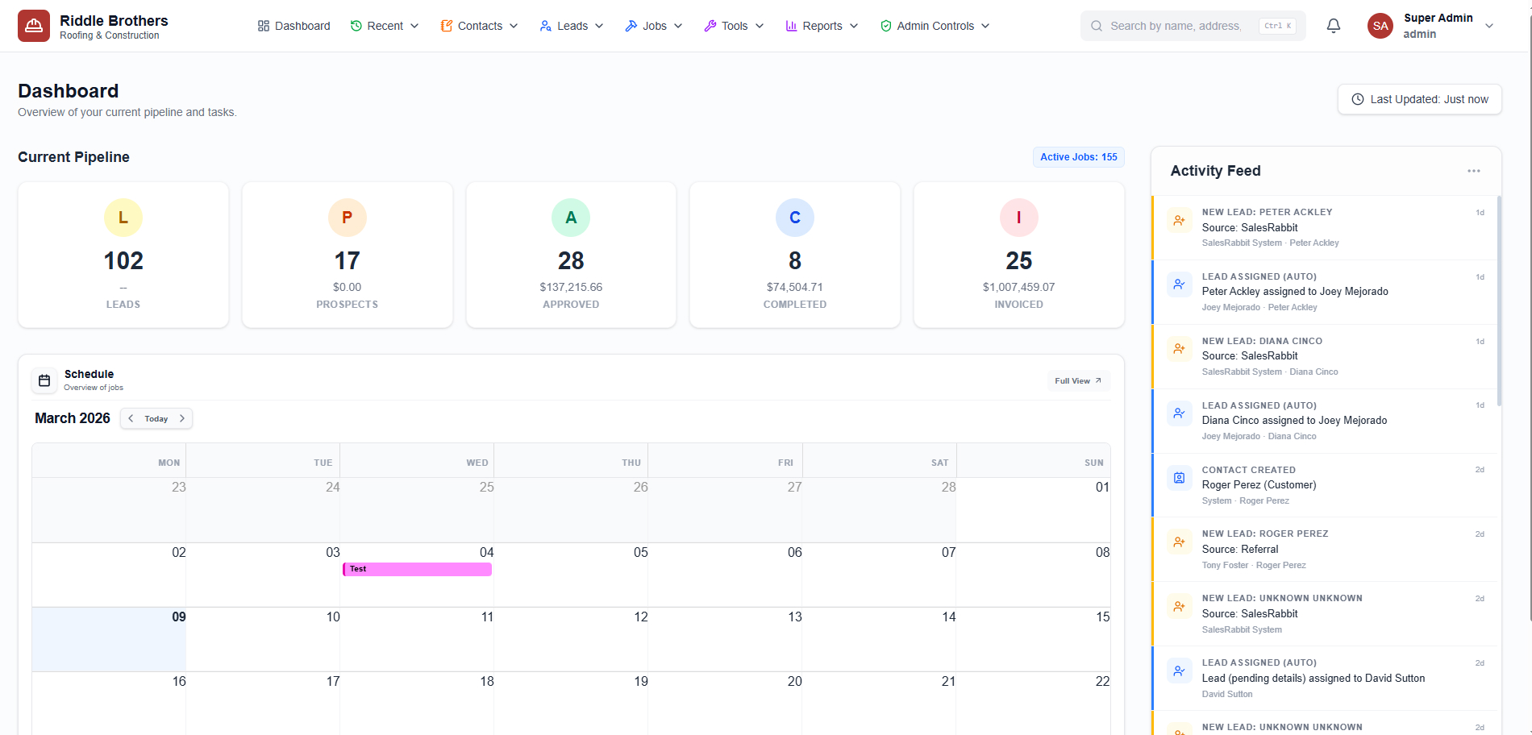Click the person-add icon on the Peter Ackley lead
The height and width of the screenshot is (735, 1532).
pos(1179,219)
